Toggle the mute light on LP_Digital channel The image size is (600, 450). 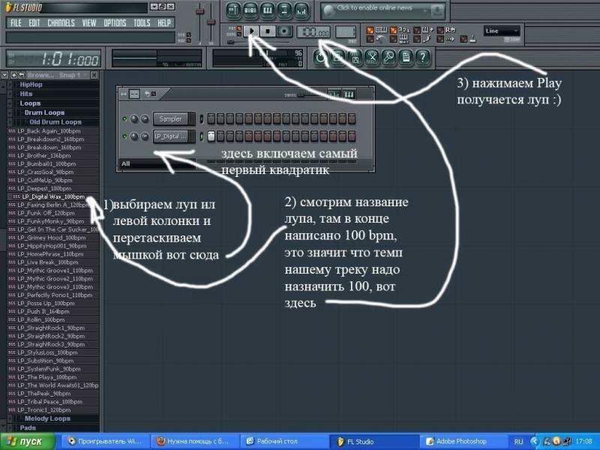[124, 136]
